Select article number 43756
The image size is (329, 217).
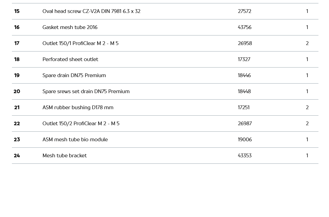(245, 27)
